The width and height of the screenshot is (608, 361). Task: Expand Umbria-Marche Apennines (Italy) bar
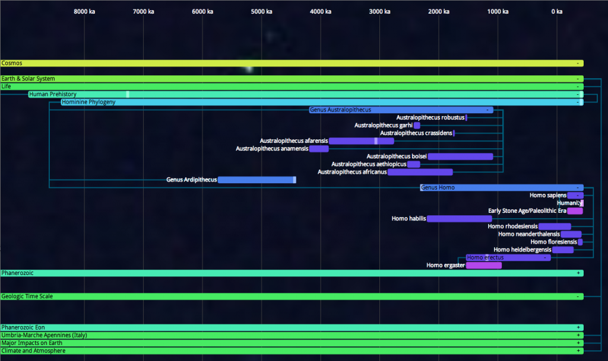point(578,335)
